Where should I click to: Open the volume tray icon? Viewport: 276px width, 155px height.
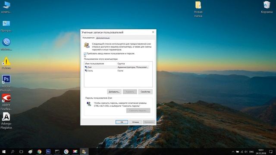[x=246, y=152]
